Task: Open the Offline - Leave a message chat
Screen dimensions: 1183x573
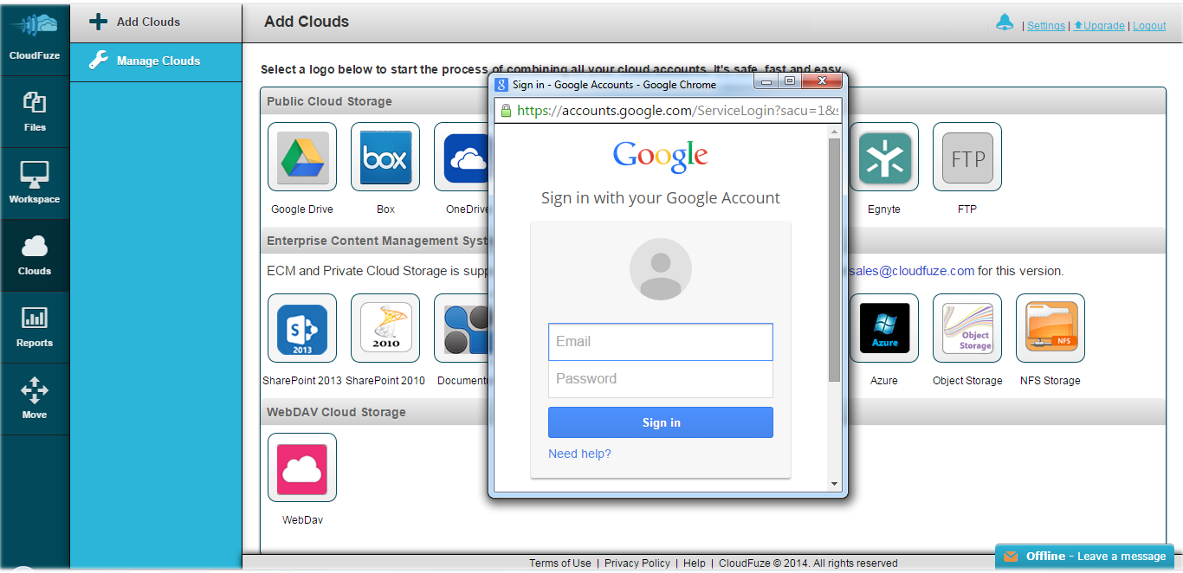Action: pos(1085,557)
